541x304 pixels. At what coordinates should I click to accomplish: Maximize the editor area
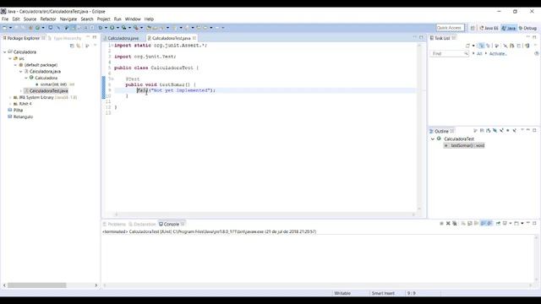click(x=421, y=37)
